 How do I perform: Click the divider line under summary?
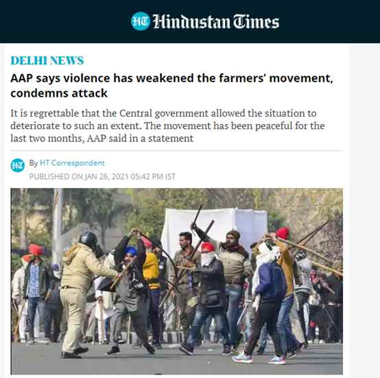[177, 150]
